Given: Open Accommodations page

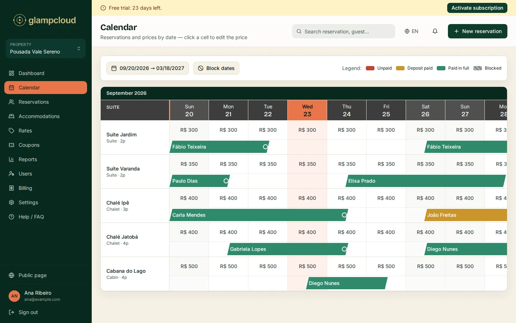Looking at the screenshot, I should [x=46, y=116].
